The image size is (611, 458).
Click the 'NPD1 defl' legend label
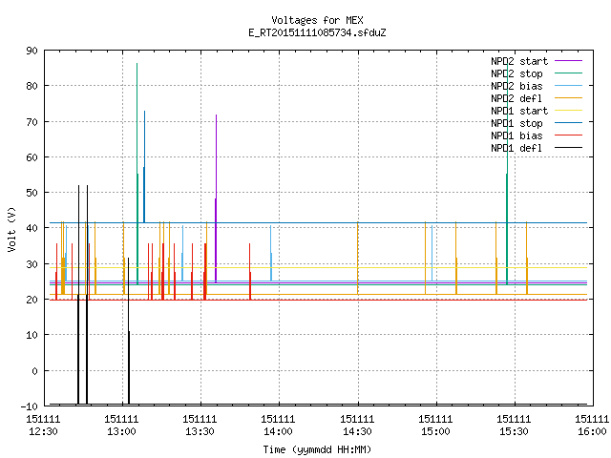click(516, 149)
